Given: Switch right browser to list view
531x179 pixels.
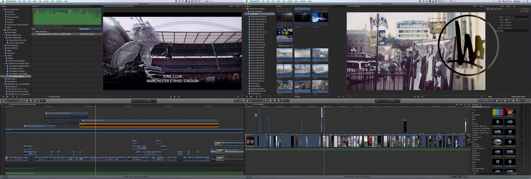Looking at the screenshot, I should (260, 96).
